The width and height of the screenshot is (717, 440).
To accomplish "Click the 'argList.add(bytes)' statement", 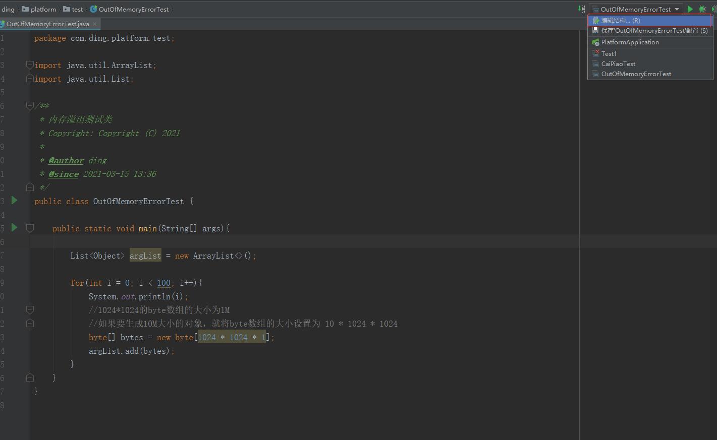I will 131,351.
